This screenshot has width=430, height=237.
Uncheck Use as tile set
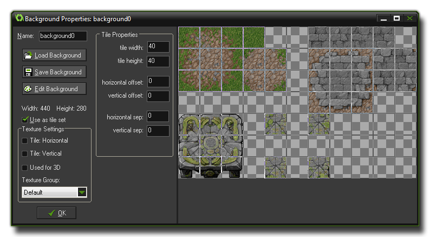point(25,119)
